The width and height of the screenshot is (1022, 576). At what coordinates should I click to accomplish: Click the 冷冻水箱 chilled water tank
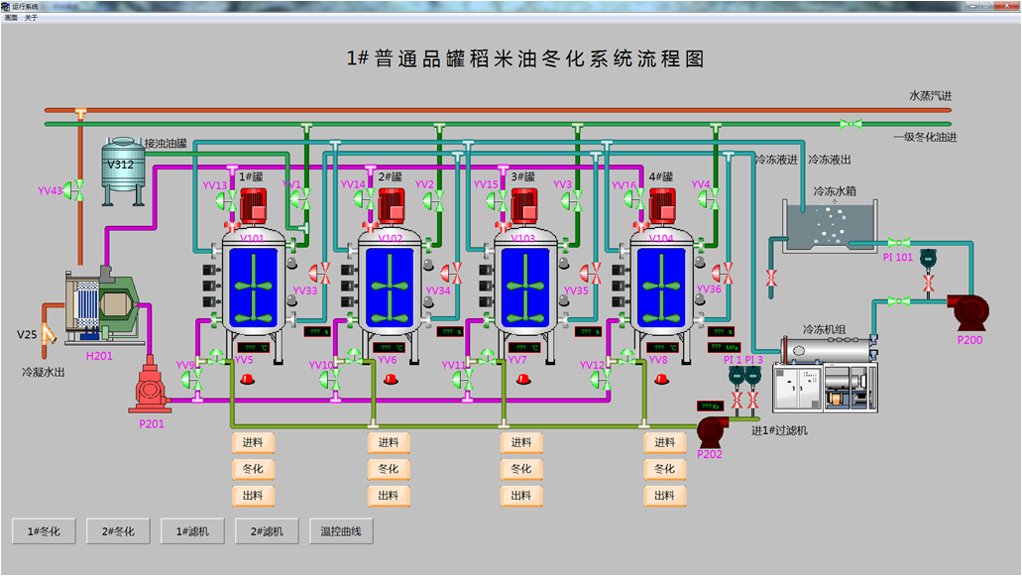click(831, 225)
